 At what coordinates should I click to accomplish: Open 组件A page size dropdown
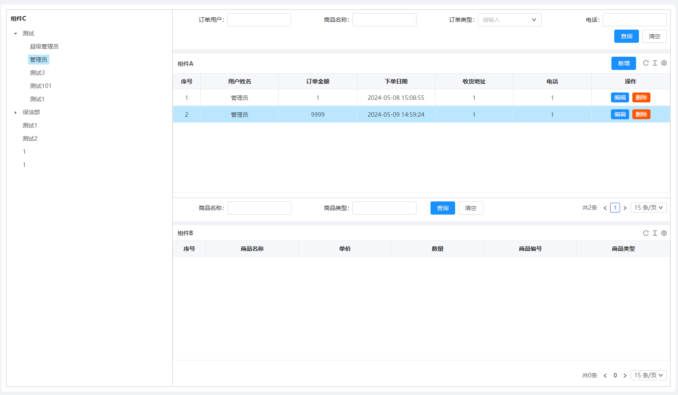click(648, 208)
